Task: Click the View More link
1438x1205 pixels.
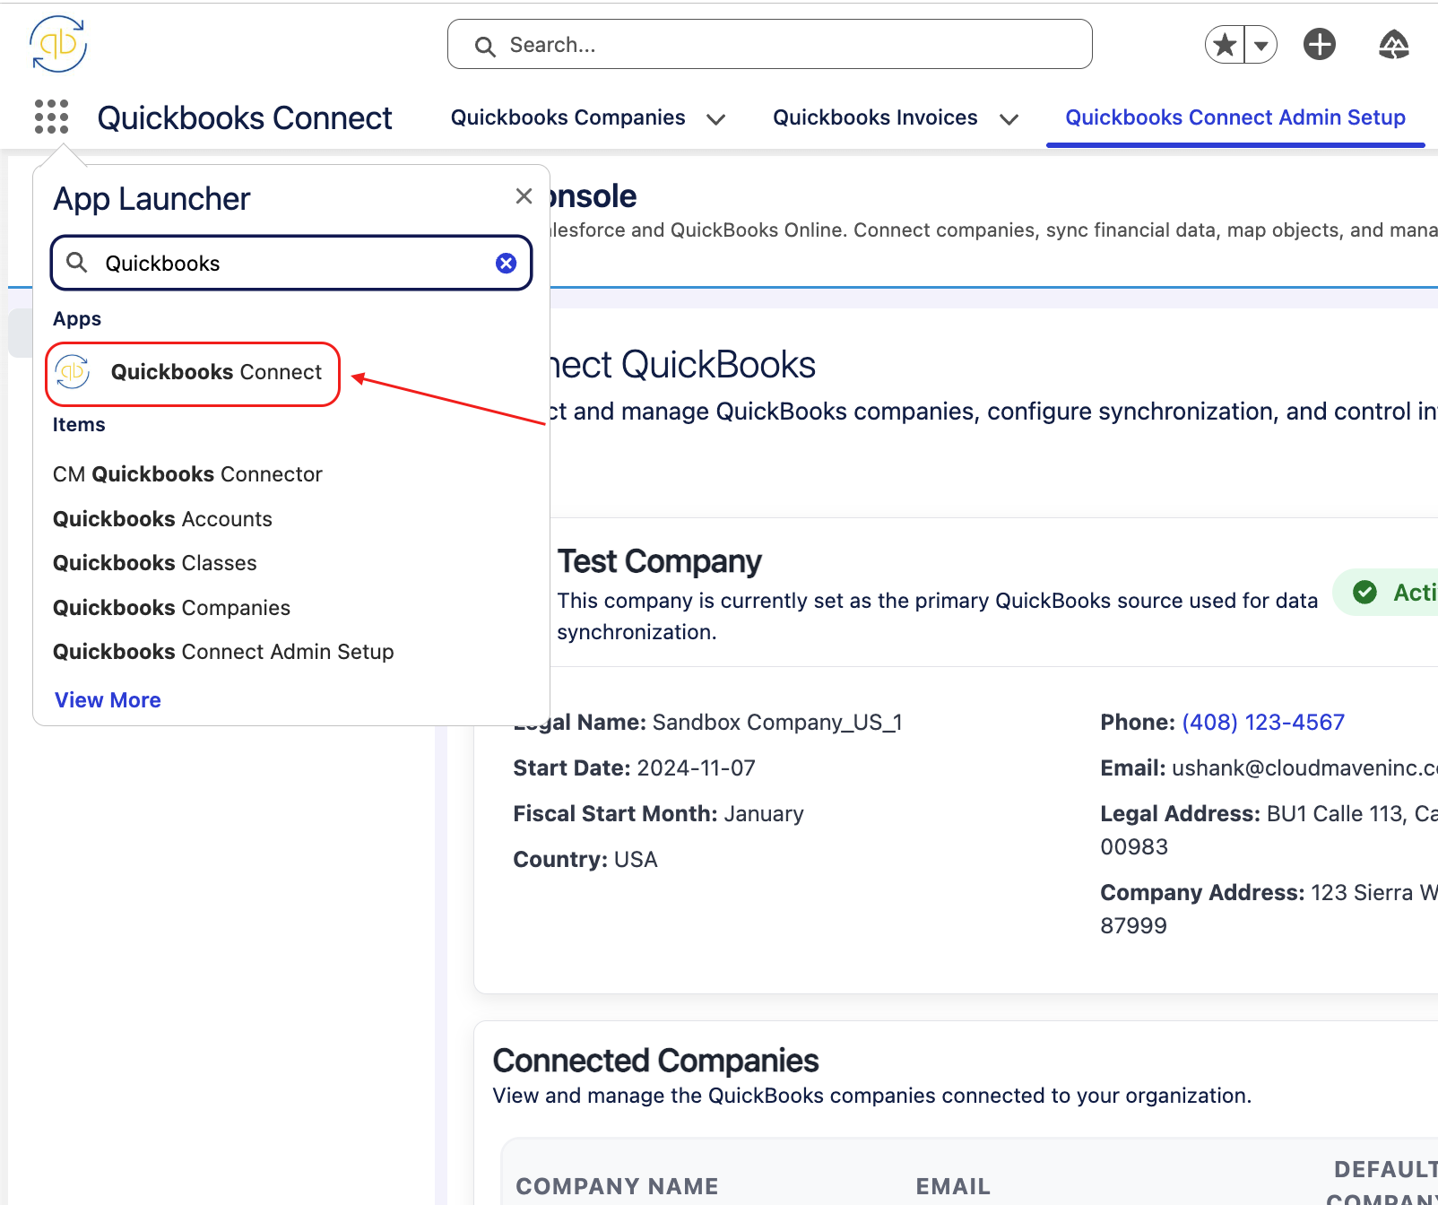Action: [108, 700]
